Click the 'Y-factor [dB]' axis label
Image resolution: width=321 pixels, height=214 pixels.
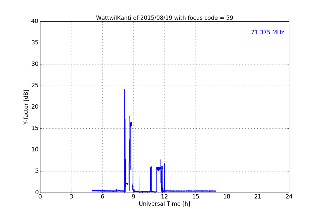click(26, 107)
